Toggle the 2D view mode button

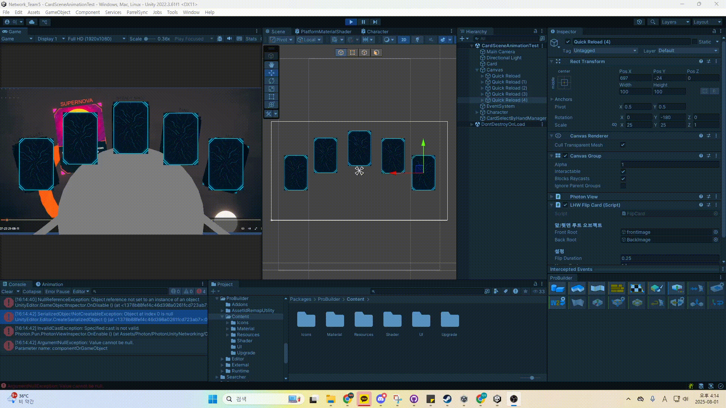pos(403,40)
